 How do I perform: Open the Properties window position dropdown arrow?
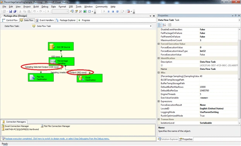click(232, 16)
